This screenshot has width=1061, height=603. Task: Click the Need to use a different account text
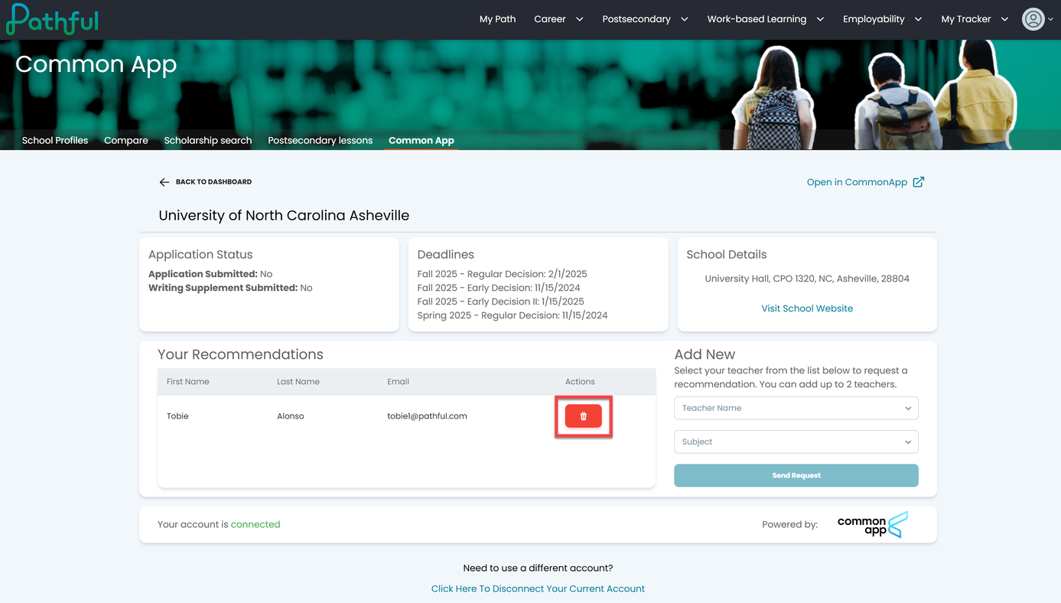click(538, 569)
